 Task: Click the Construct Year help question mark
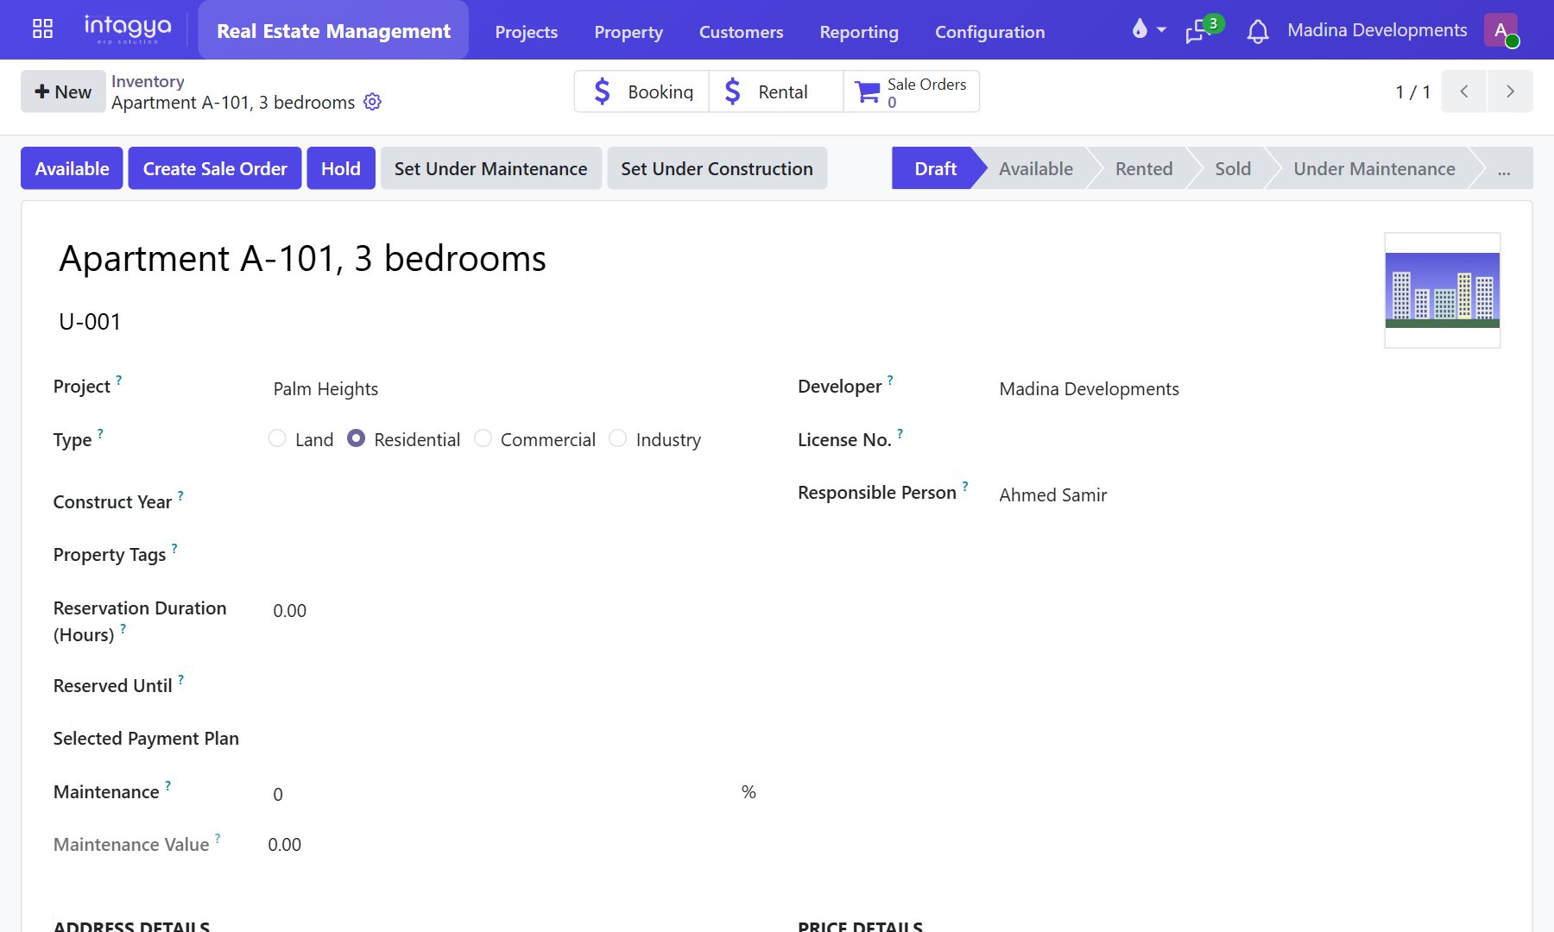tap(180, 495)
